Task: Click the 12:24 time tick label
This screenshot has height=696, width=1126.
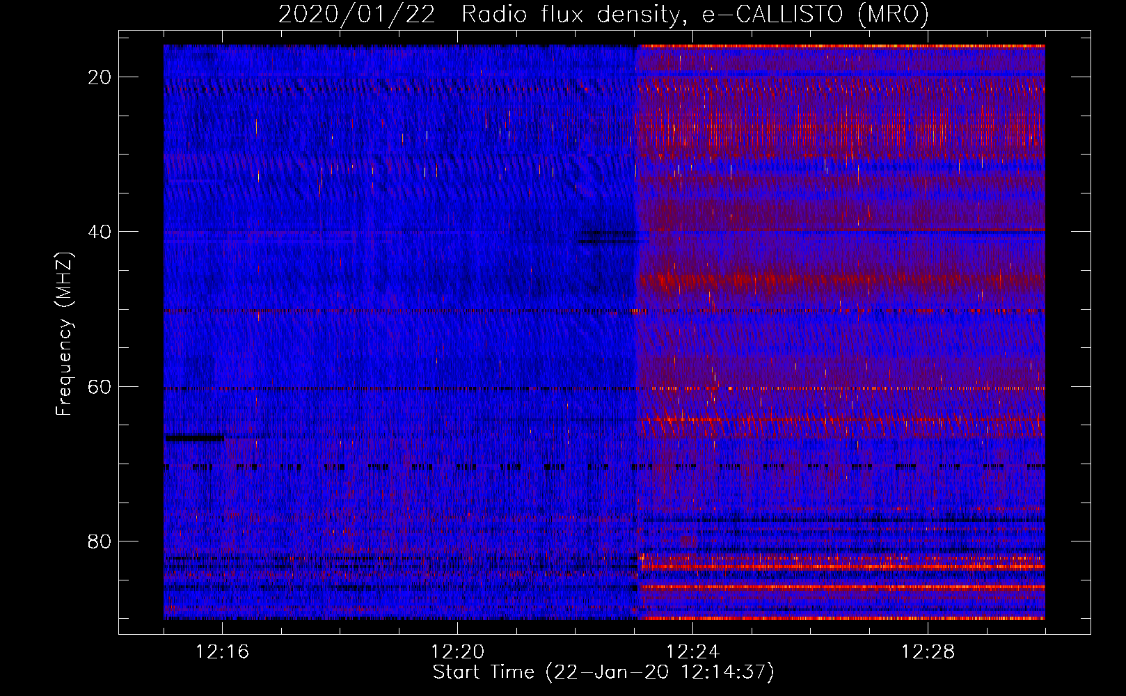Action: [x=692, y=652]
